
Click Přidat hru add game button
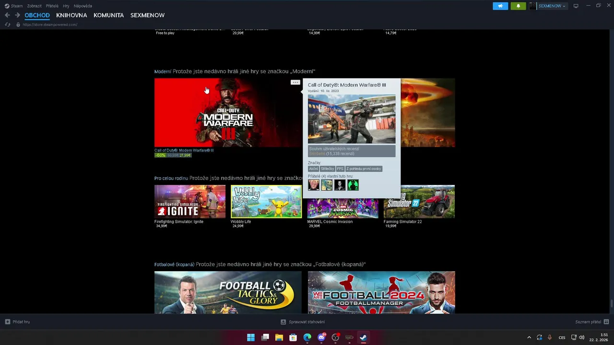(17, 322)
